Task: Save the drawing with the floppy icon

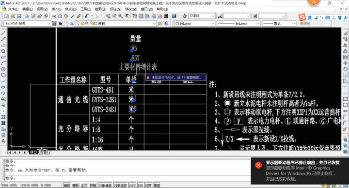Action: coord(19,16)
